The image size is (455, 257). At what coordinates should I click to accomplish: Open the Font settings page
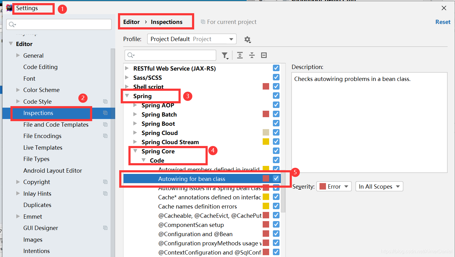pyautogui.click(x=29, y=79)
